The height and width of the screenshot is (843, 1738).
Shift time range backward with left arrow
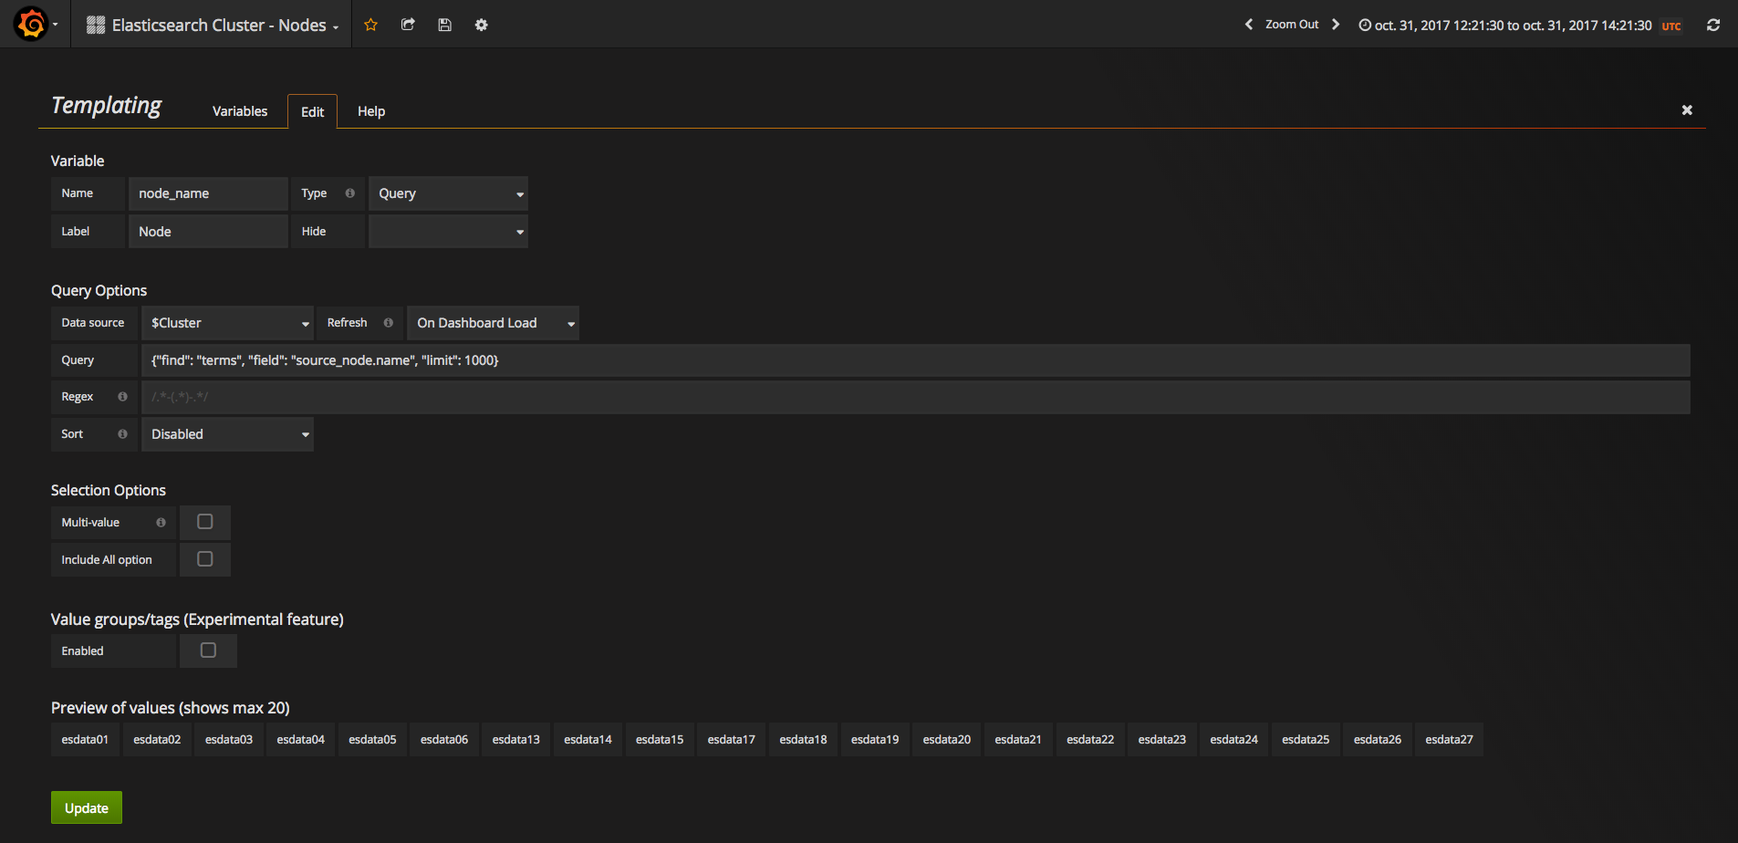(1248, 25)
